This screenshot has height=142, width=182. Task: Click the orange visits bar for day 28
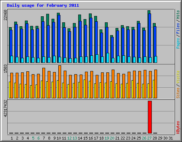(x=156, y=84)
